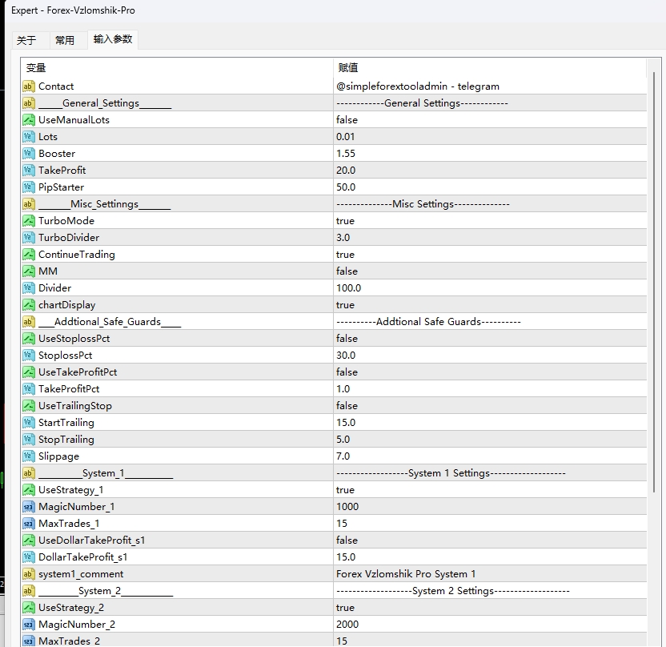Click the icon next to TurboMode
666x647 pixels.
pyautogui.click(x=29, y=221)
